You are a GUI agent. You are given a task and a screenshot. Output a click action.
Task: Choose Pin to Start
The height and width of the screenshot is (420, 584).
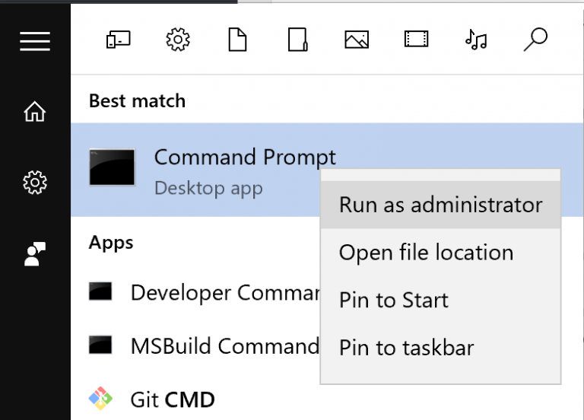pyautogui.click(x=440, y=301)
